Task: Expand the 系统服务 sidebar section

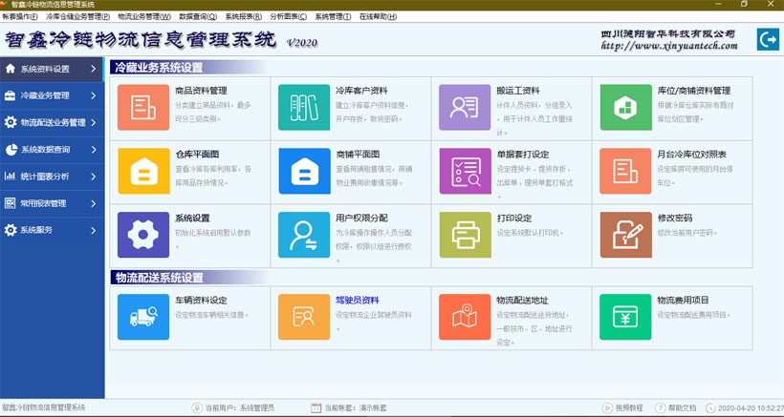Action: click(x=53, y=230)
